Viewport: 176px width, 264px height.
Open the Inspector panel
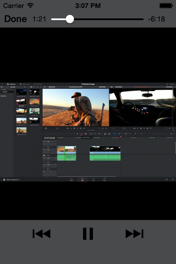(170, 84)
